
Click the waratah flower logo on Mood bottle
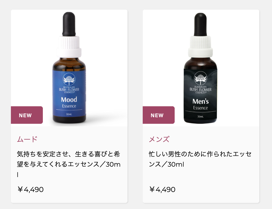[69, 79]
